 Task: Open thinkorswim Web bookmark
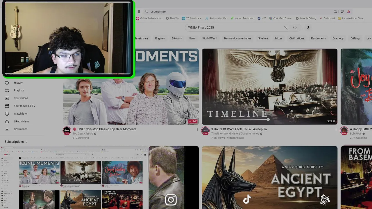click(216, 18)
